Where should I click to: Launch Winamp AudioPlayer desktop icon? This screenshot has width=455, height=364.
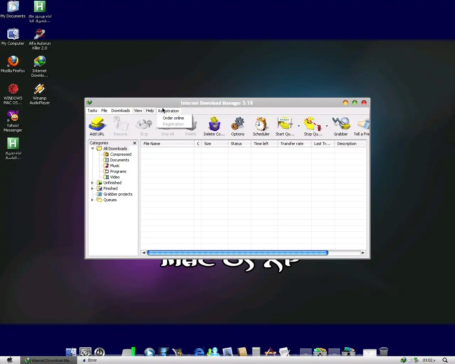(x=40, y=94)
